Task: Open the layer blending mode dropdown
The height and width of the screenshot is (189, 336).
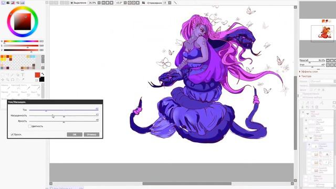Action: point(322,81)
